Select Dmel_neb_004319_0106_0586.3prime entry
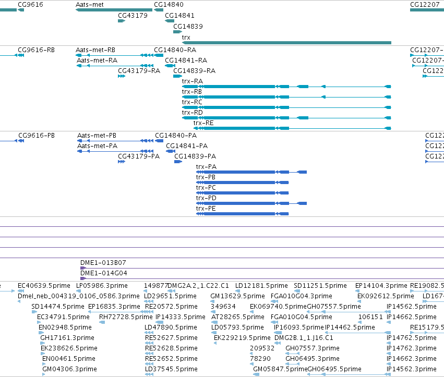This screenshot has height=377, width=444. click(79, 296)
